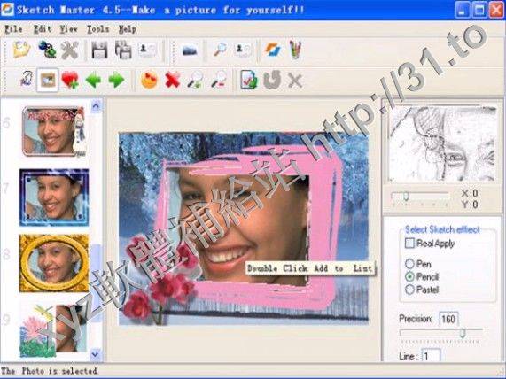The image size is (506, 379).
Task: Enable the Real Apply checkbox
Action: [409, 243]
